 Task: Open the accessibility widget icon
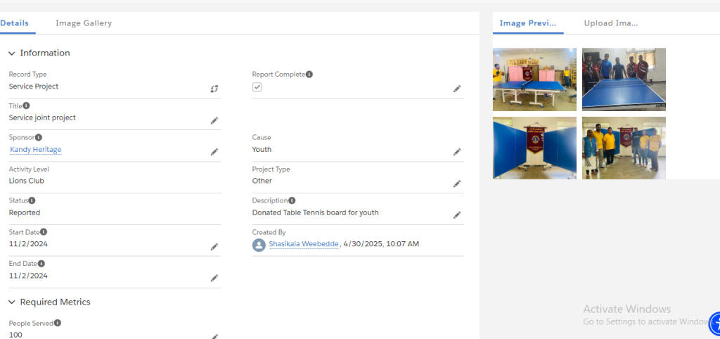(x=715, y=323)
